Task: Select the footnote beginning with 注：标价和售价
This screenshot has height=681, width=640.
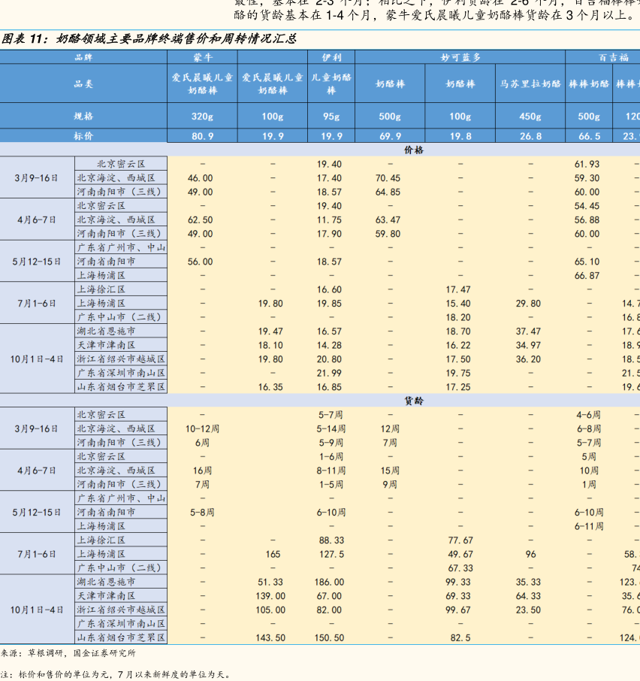Action: 116,674
